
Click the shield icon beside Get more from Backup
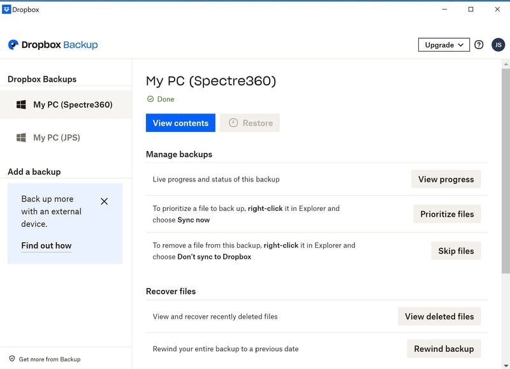(12, 359)
